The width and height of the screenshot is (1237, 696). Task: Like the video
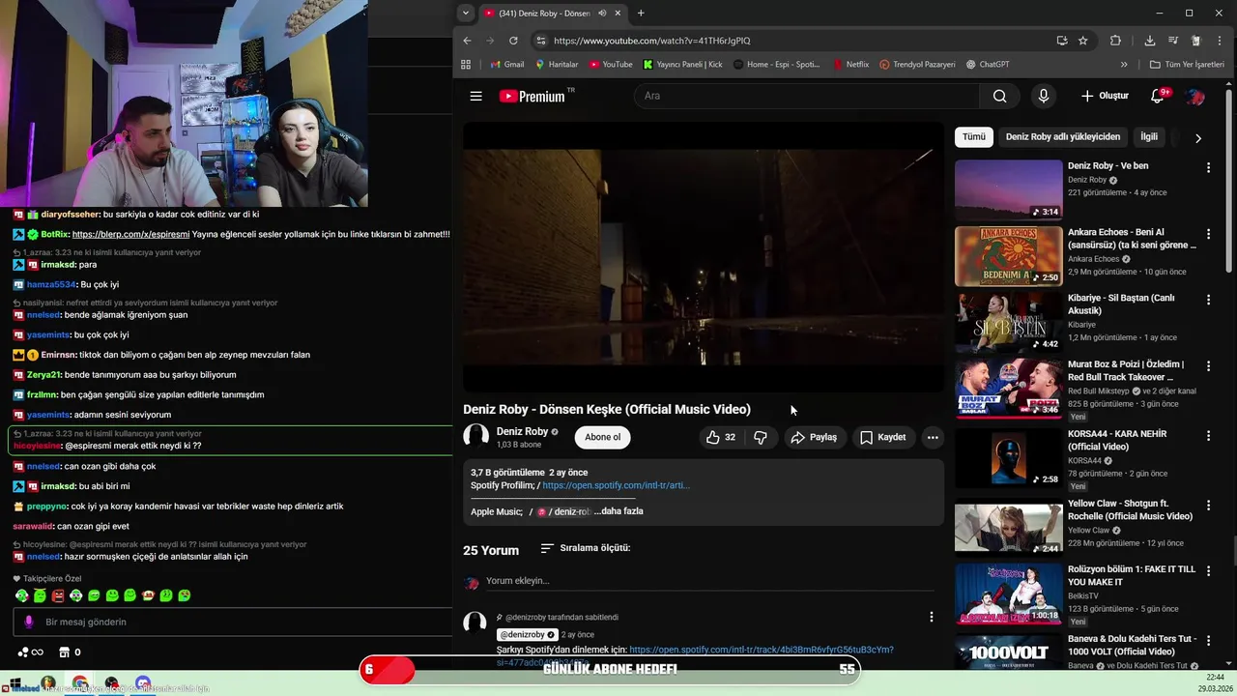(721, 437)
